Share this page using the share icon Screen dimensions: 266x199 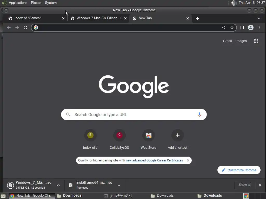[224, 27]
